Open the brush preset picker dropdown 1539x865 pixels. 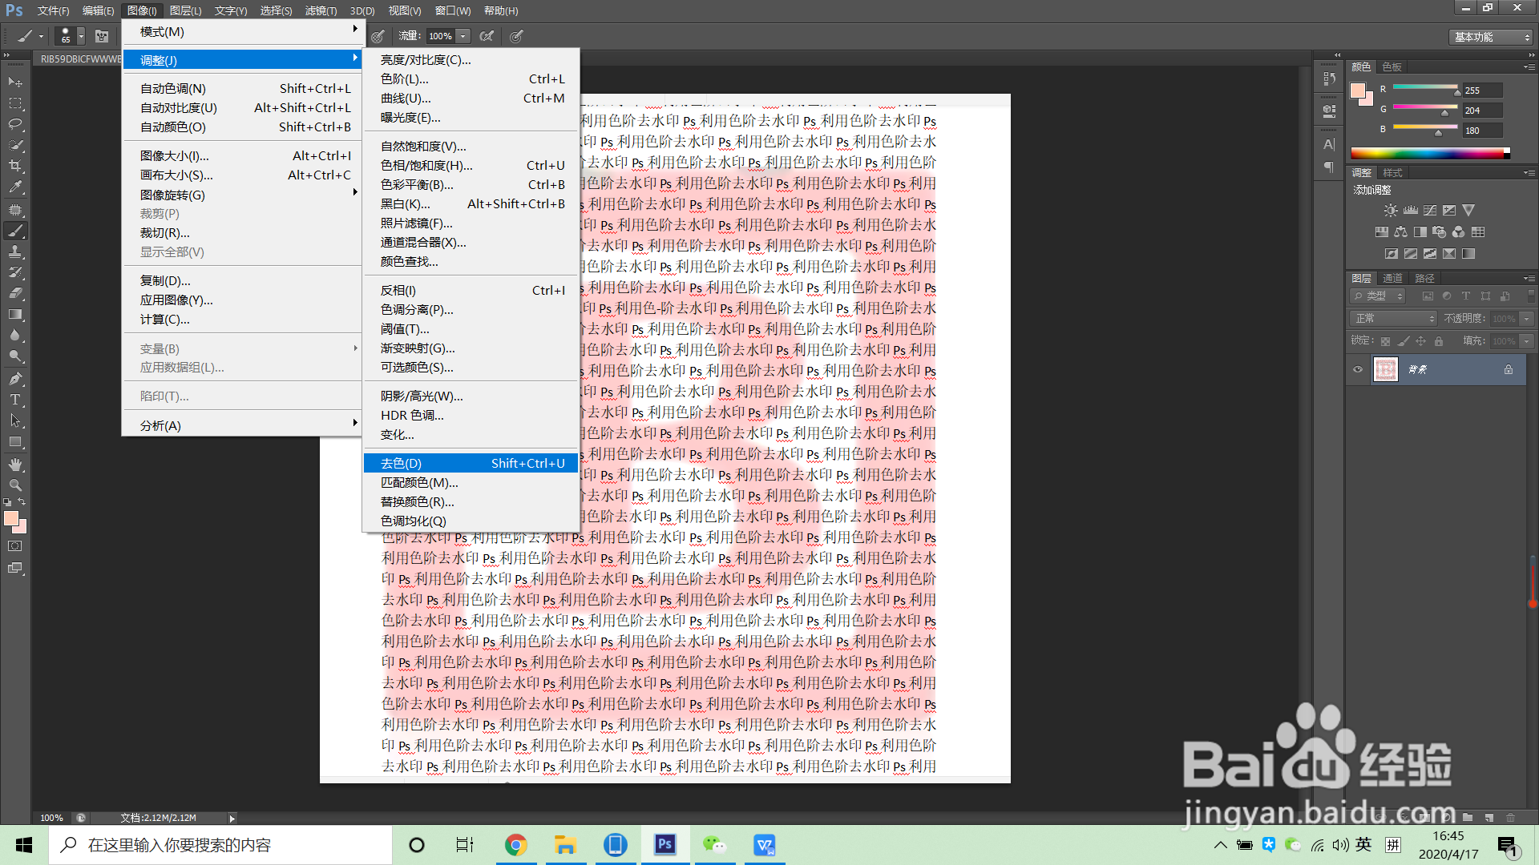[80, 36]
